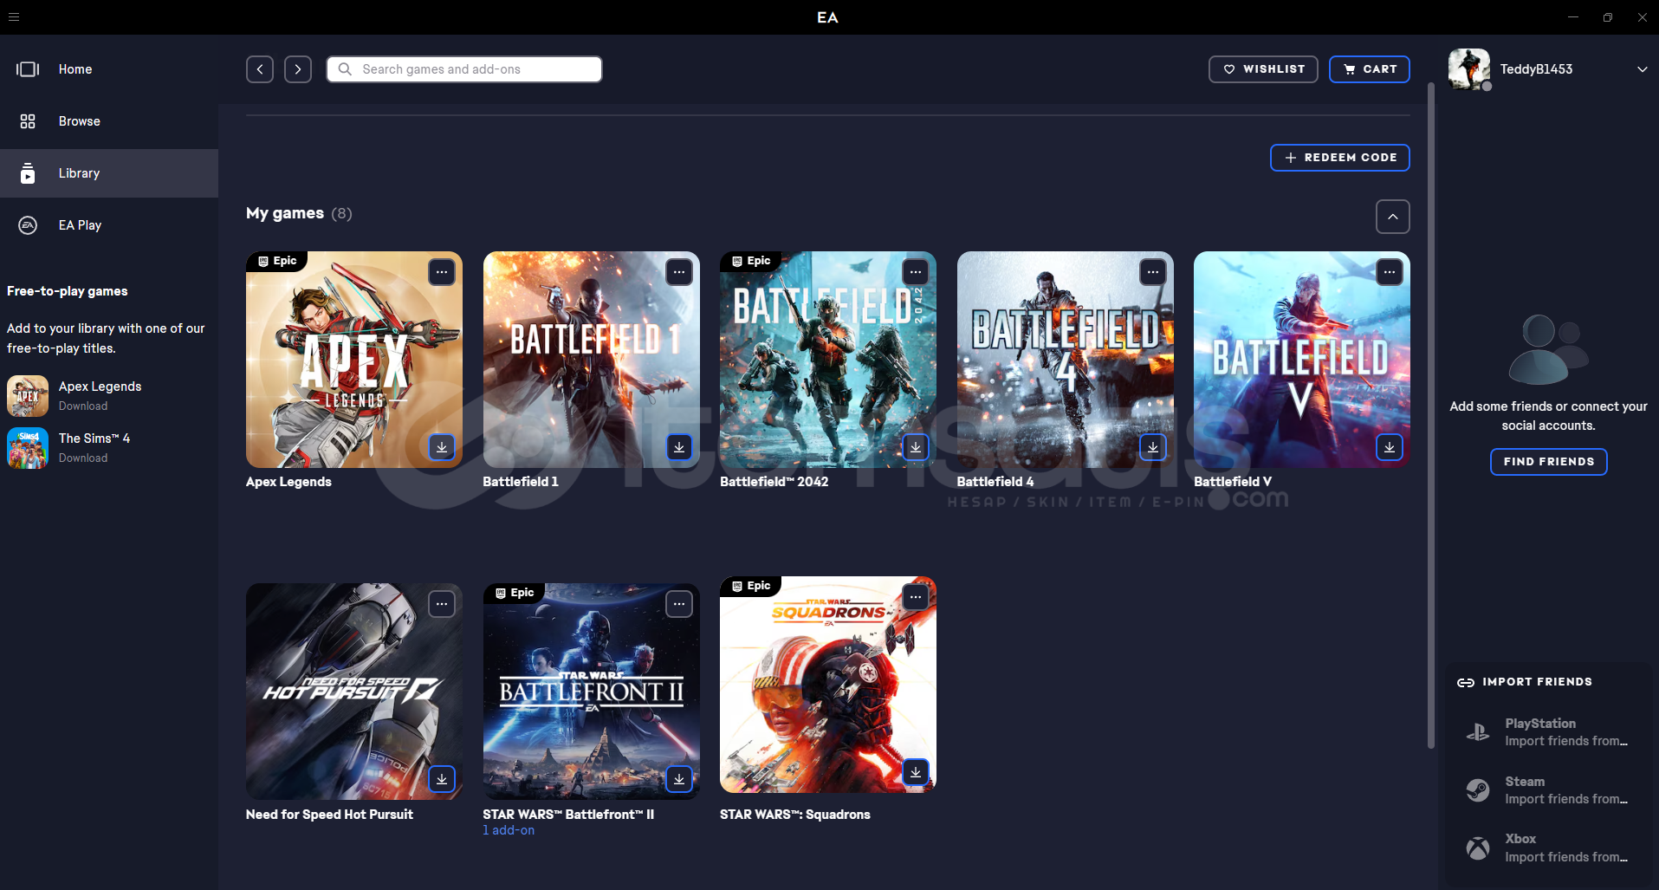This screenshot has height=890, width=1659.
Task: Focus the Search games and add-ons field
Action: 464,69
